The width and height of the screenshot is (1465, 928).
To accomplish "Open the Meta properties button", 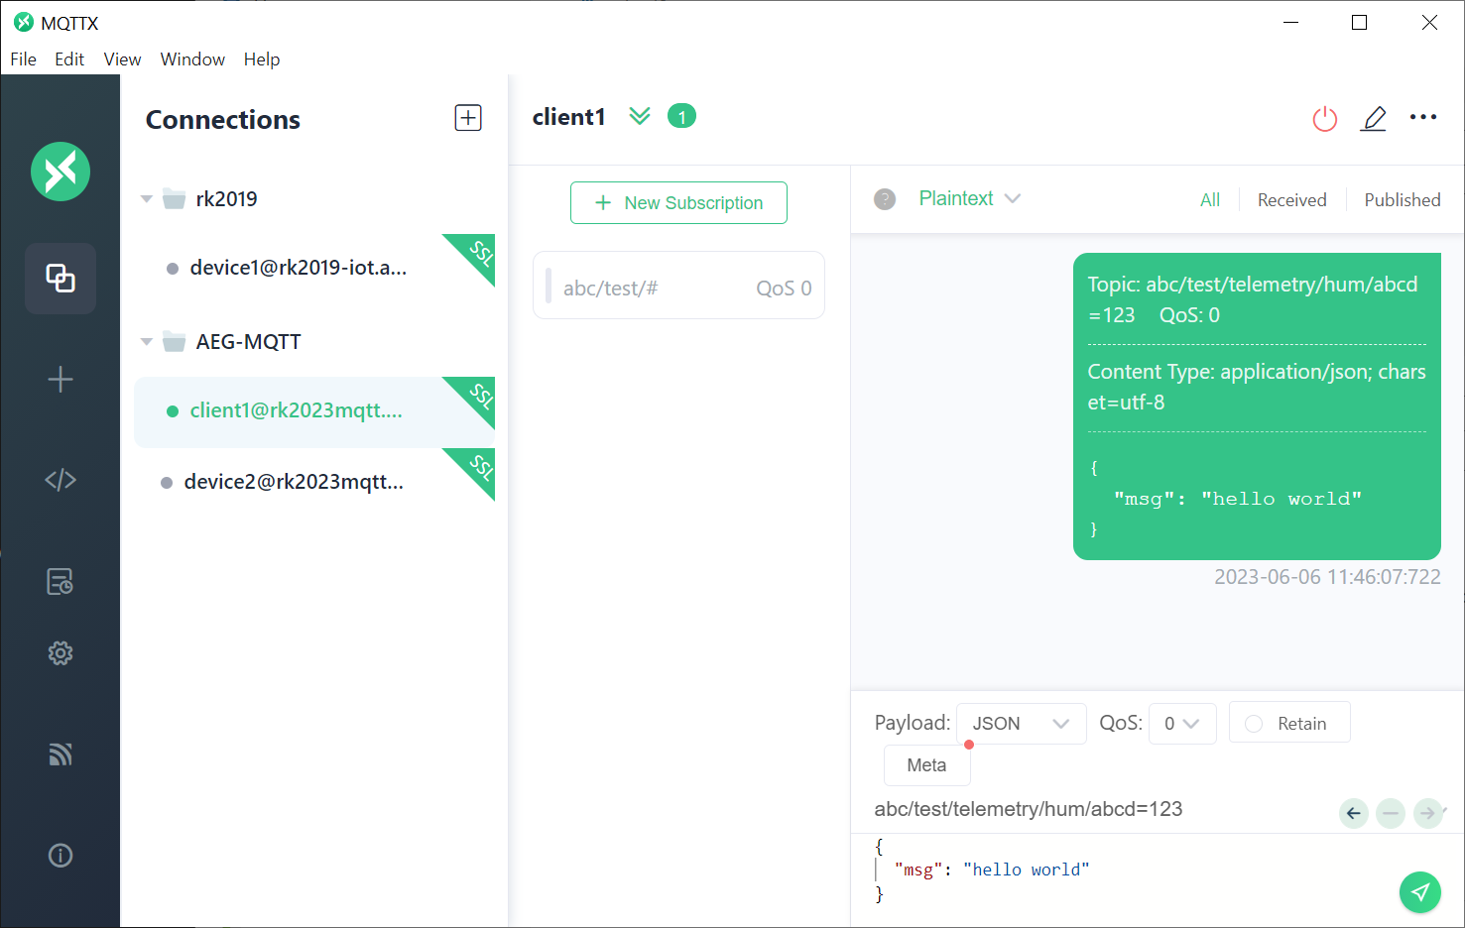I will tap(926, 765).
